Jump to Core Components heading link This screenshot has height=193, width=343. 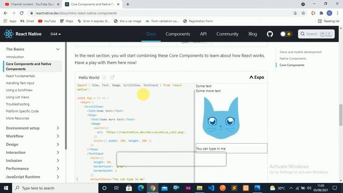[292, 65]
